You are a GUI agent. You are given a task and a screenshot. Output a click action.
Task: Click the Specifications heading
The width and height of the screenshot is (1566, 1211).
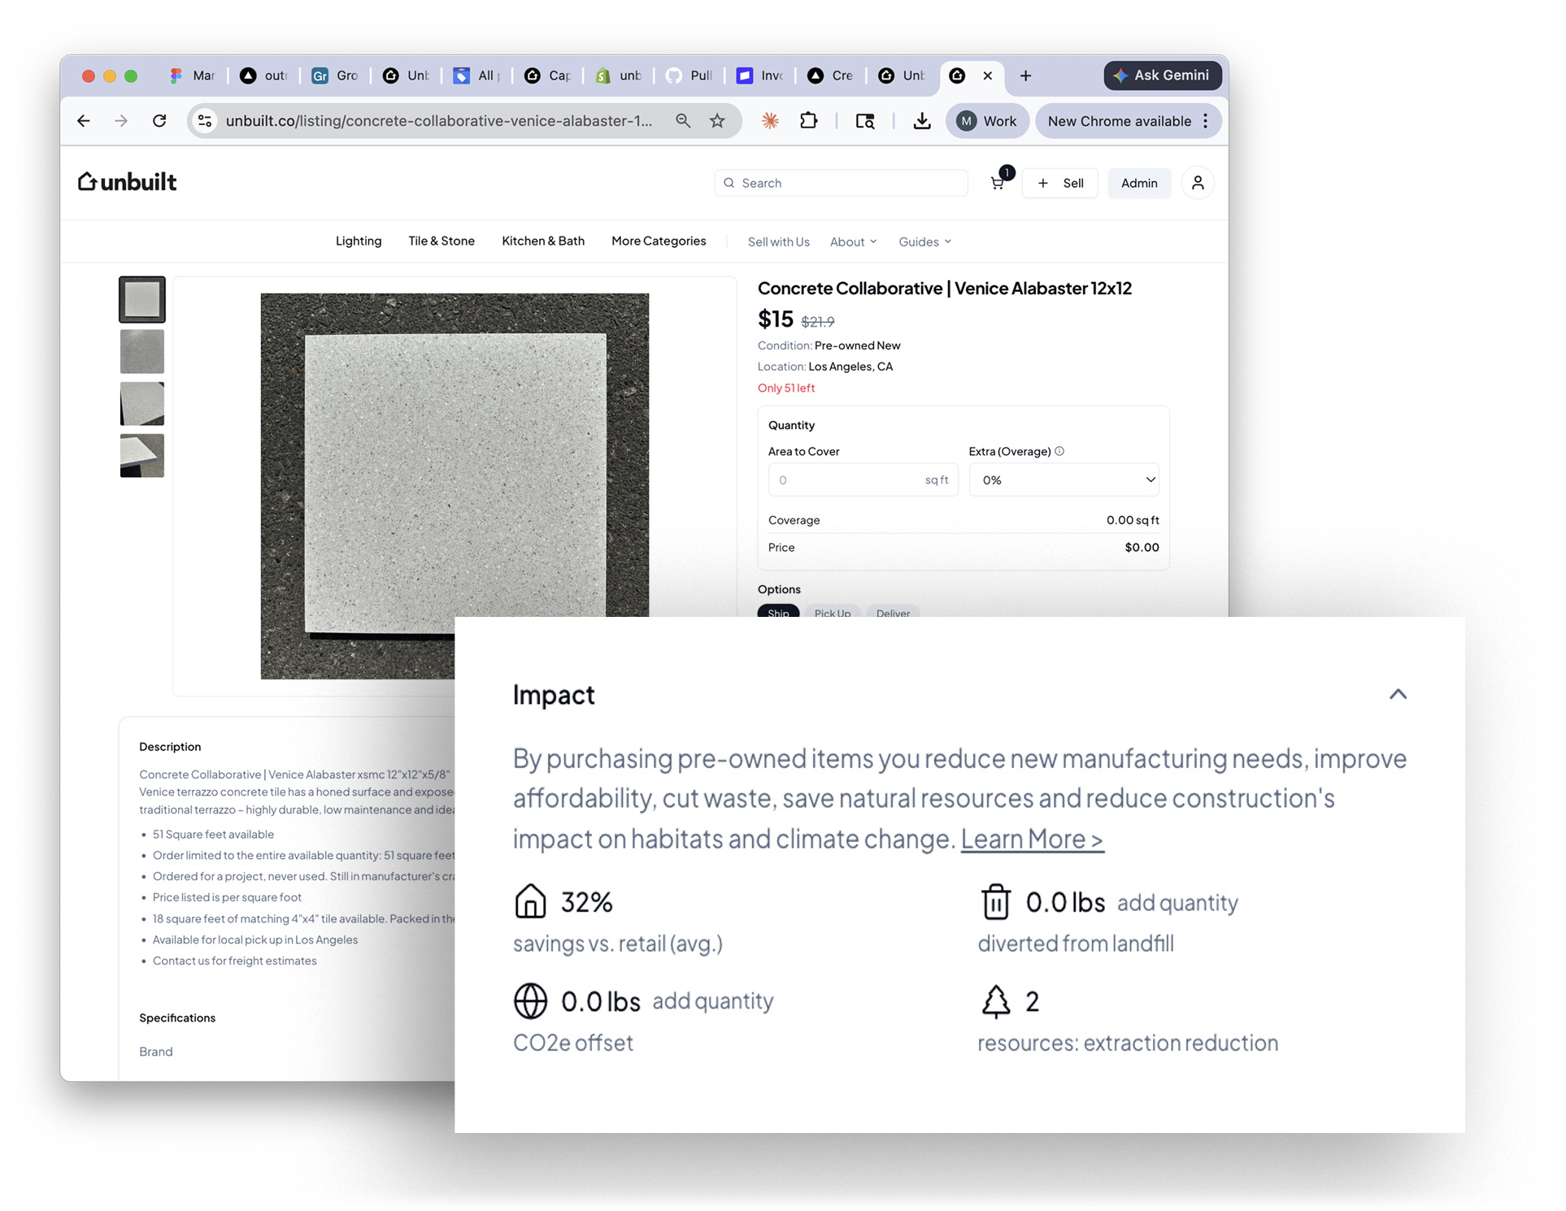(x=177, y=1018)
